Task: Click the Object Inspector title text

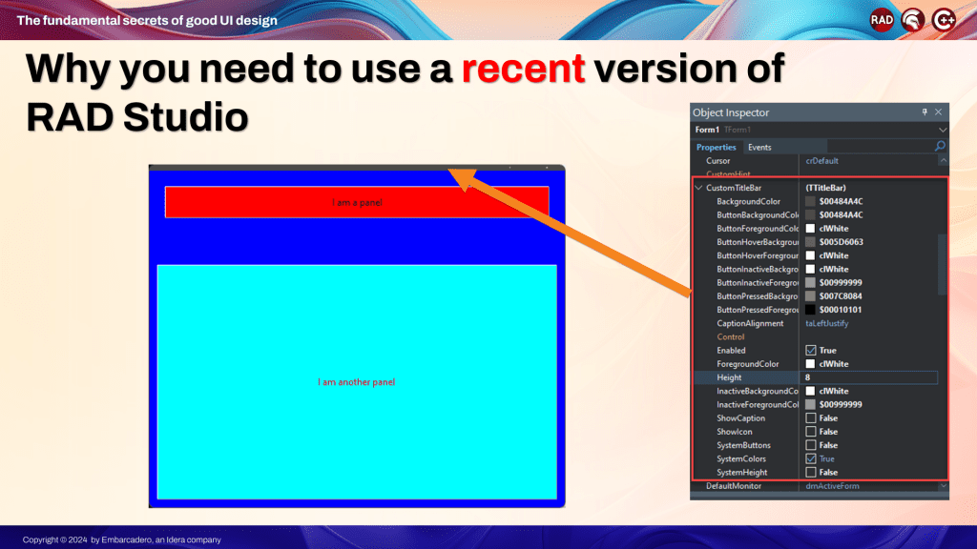Action: point(731,112)
